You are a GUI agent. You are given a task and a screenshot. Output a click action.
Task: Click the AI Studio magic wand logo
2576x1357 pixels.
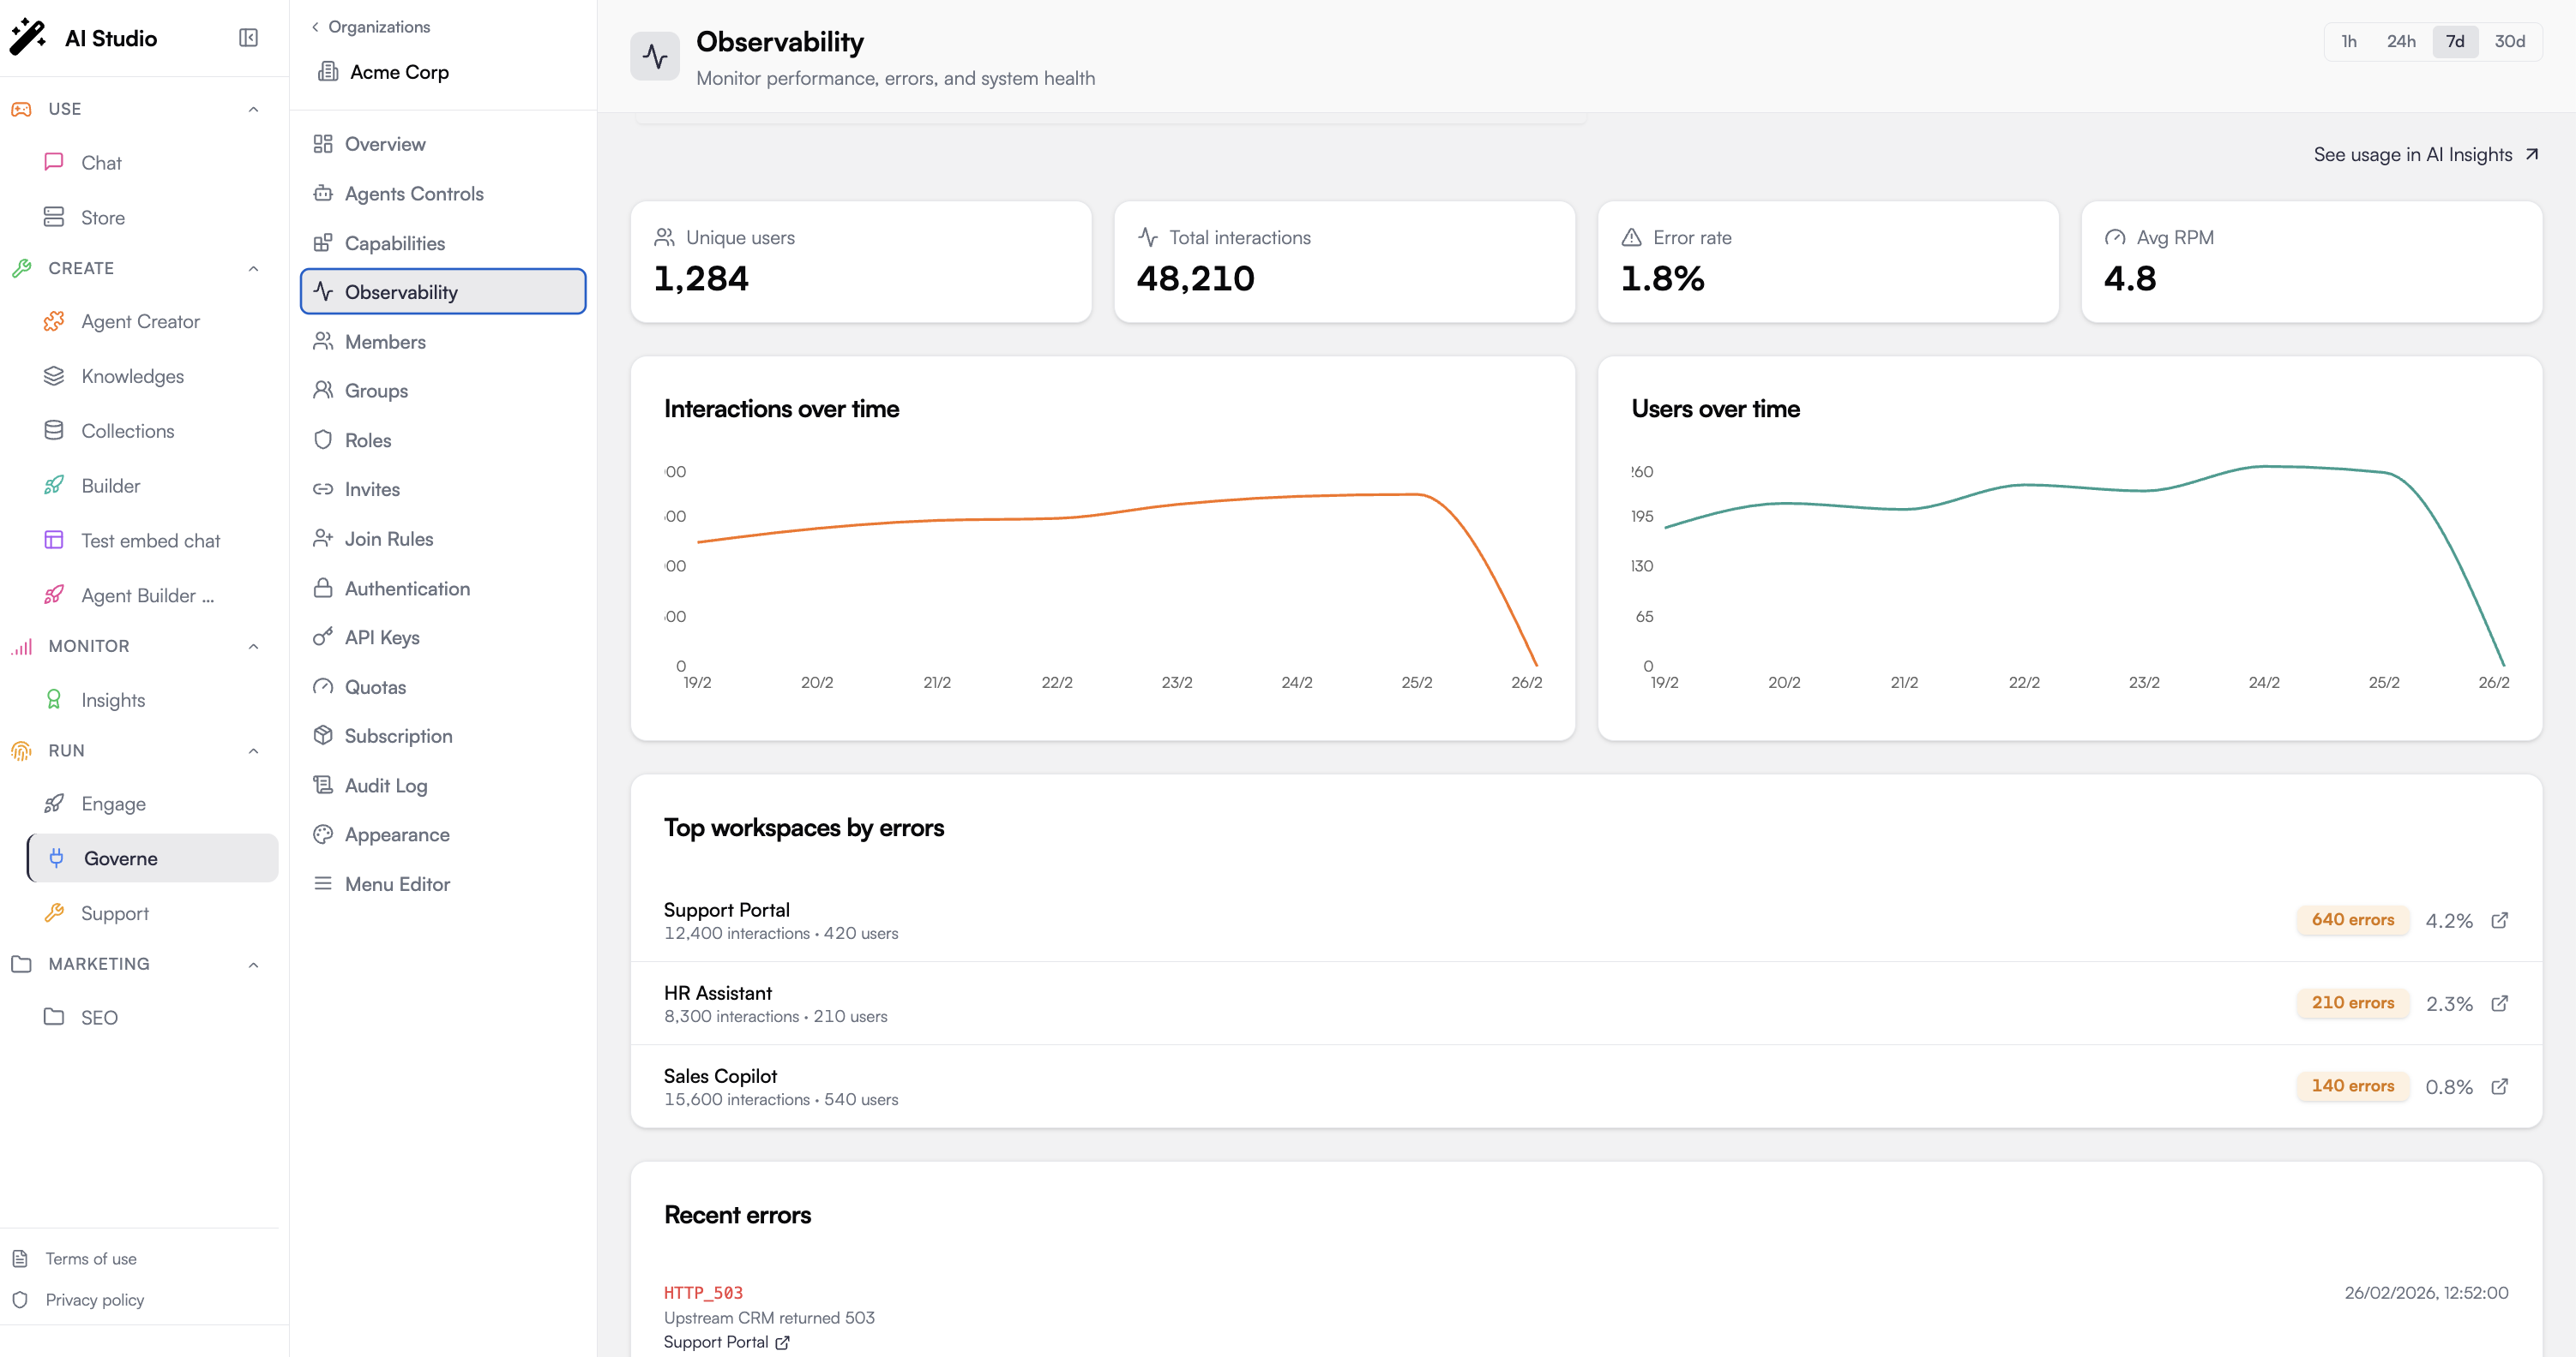pyautogui.click(x=28, y=38)
